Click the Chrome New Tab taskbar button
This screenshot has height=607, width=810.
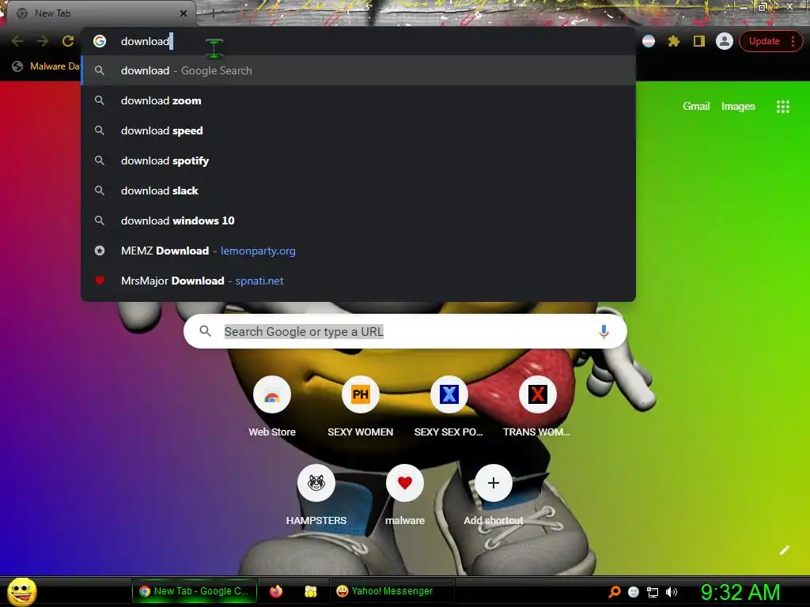195,591
